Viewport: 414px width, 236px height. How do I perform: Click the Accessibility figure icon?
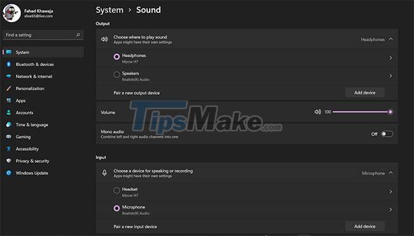tap(9, 149)
